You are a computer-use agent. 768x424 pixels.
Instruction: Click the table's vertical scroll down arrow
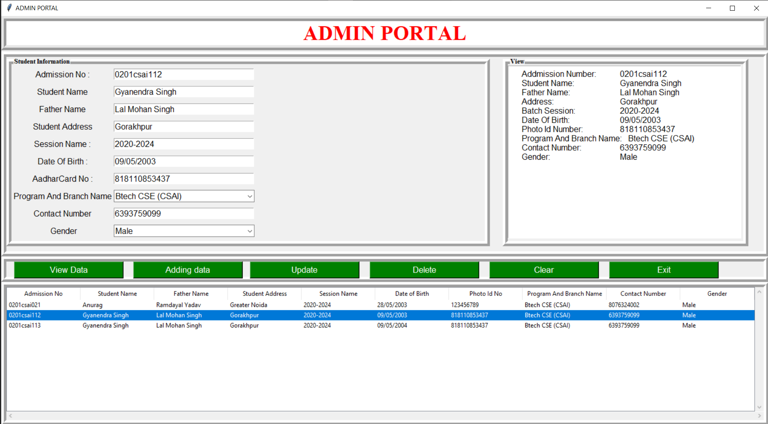click(759, 407)
